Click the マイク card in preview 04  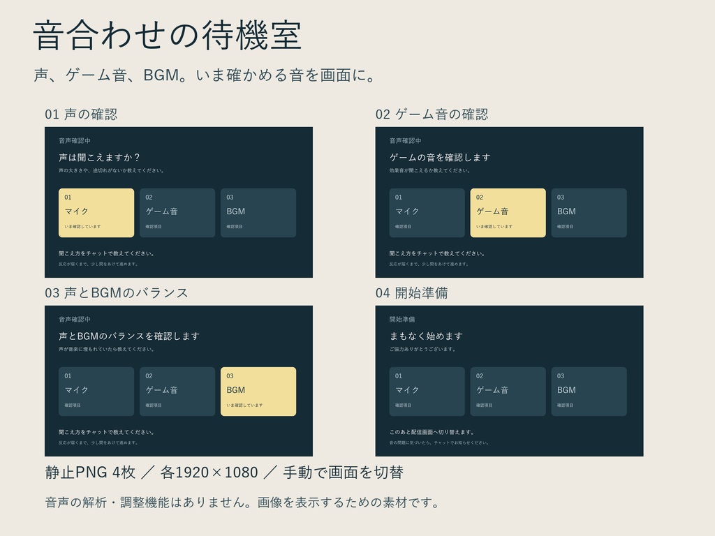click(x=427, y=392)
